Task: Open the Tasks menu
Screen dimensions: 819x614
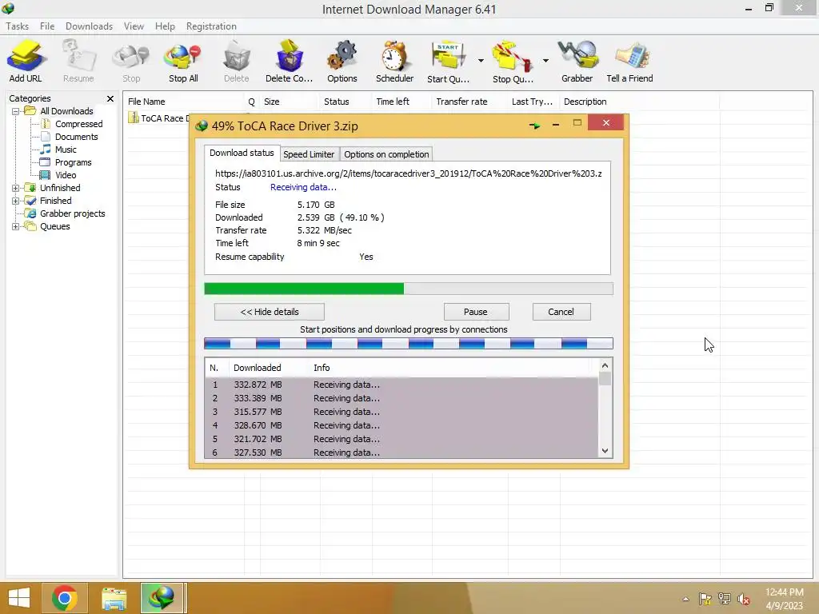Action: [18, 26]
